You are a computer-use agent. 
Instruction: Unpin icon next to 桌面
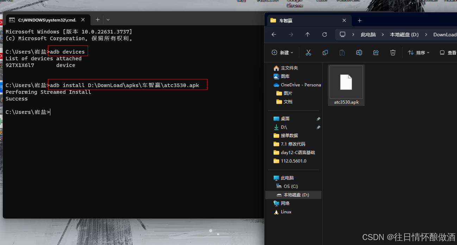(x=318, y=119)
